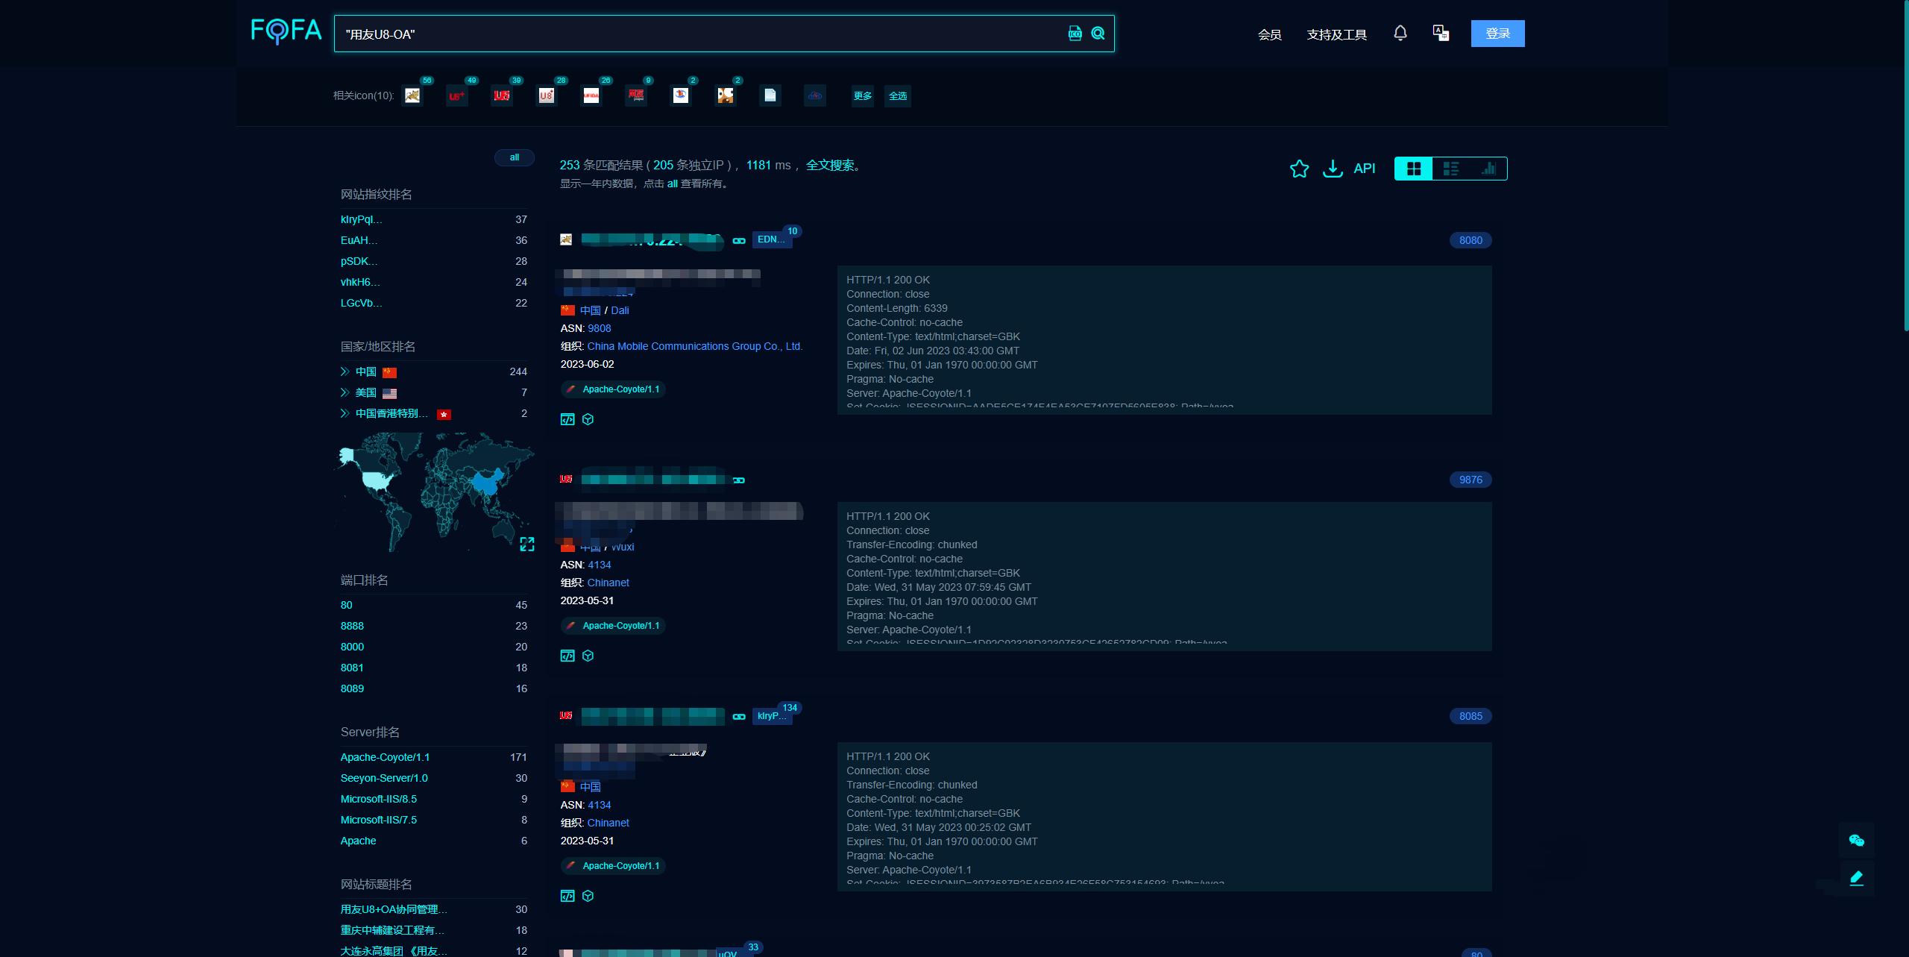
Task: Filter by fingerprint EuAH...
Action: coord(359,240)
